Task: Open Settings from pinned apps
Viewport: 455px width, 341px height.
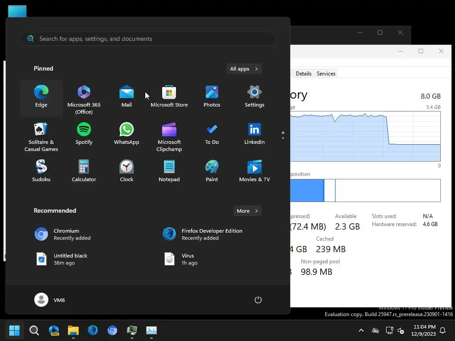Action: click(x=255, y=98)
